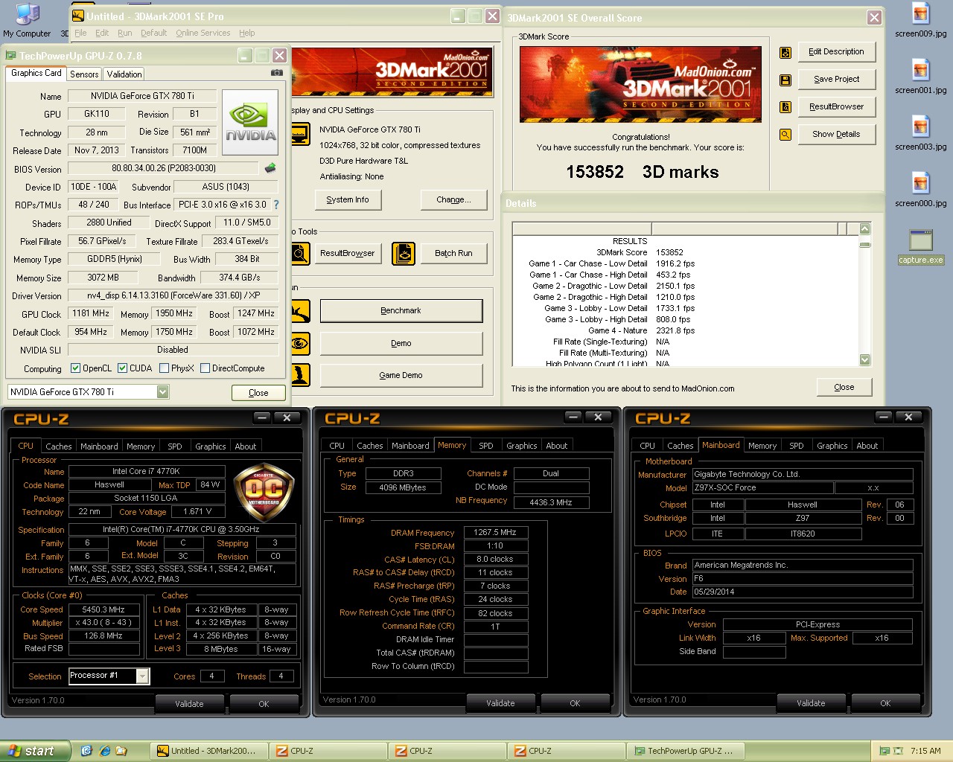
Task: Click the eye icon beside the Demo button
Action: pyautogui.click(x=299, y=343)
